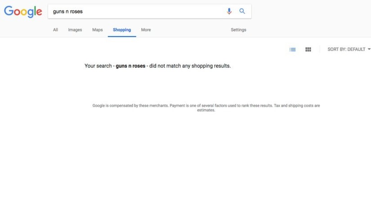Switch to grid view layout
This screenshot has height=209, width=371.
[308, 49]
